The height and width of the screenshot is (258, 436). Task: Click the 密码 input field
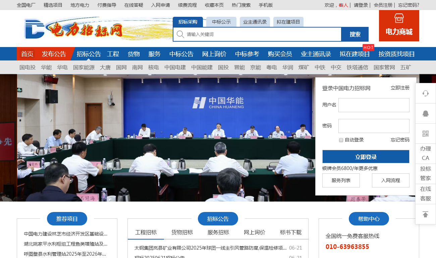point(374,126)
